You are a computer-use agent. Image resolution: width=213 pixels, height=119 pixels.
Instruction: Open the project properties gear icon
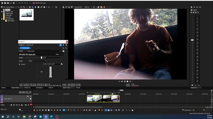click(x=14, y=3)
